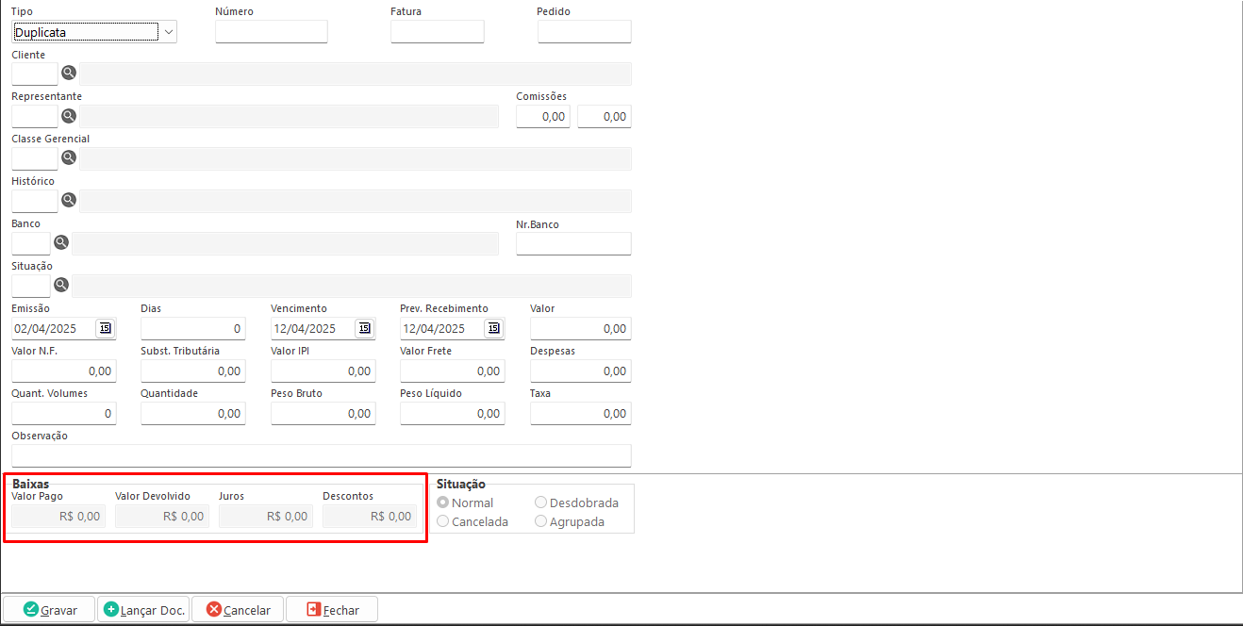Click the Cliente search magnifier icon

(69, 73)
